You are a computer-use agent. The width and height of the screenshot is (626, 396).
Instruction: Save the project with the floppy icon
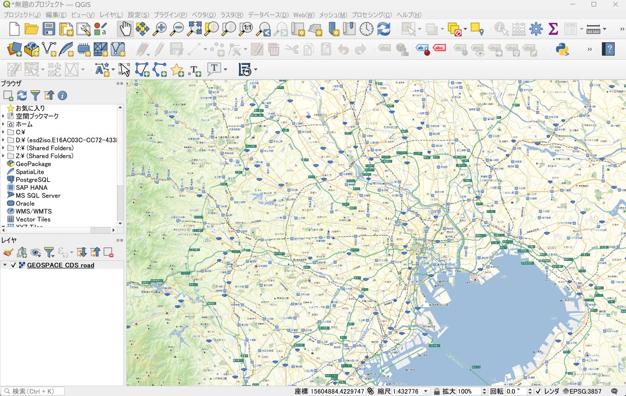point(49,29)
